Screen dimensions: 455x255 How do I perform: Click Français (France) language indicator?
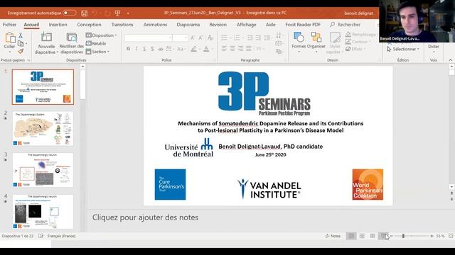pos(61,236)
